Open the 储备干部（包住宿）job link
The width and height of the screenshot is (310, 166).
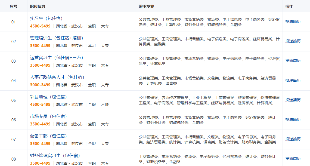48,136
